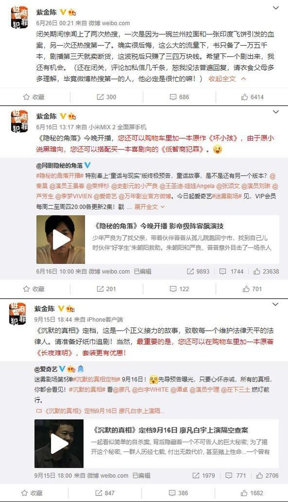The height and width of the screenshot is (502, 288).
Task: Like the first post with 6414 likes
Action: point(252,97)
